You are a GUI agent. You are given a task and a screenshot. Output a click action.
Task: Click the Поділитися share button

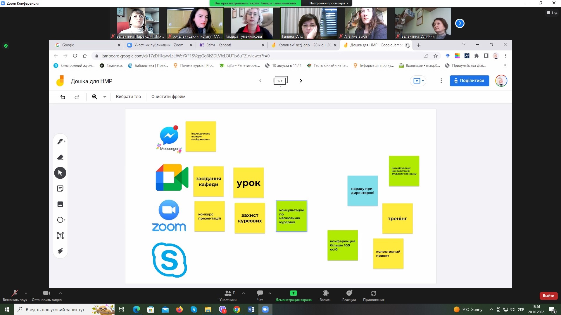[469, 81]
